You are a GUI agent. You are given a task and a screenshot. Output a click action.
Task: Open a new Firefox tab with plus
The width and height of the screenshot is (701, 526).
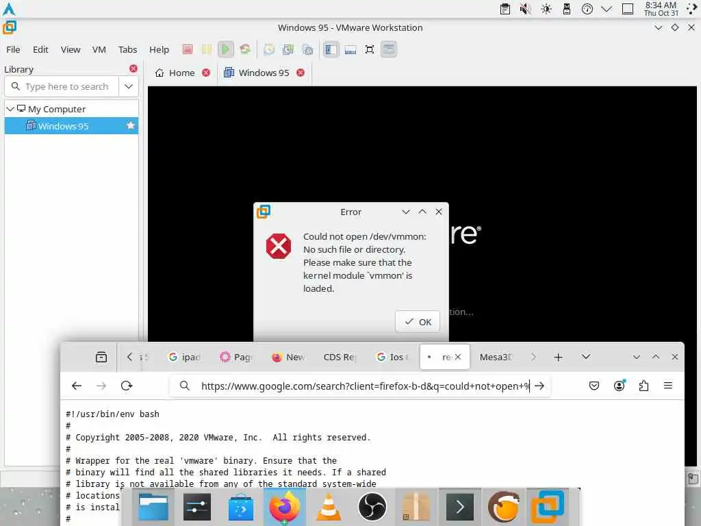click(x=558, y=357)
